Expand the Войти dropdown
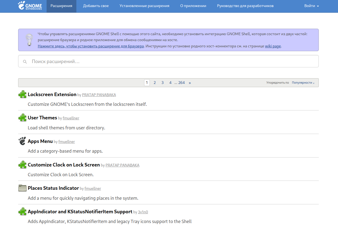Viewport: 338px width, 226px height. click(x=311, y=6)
